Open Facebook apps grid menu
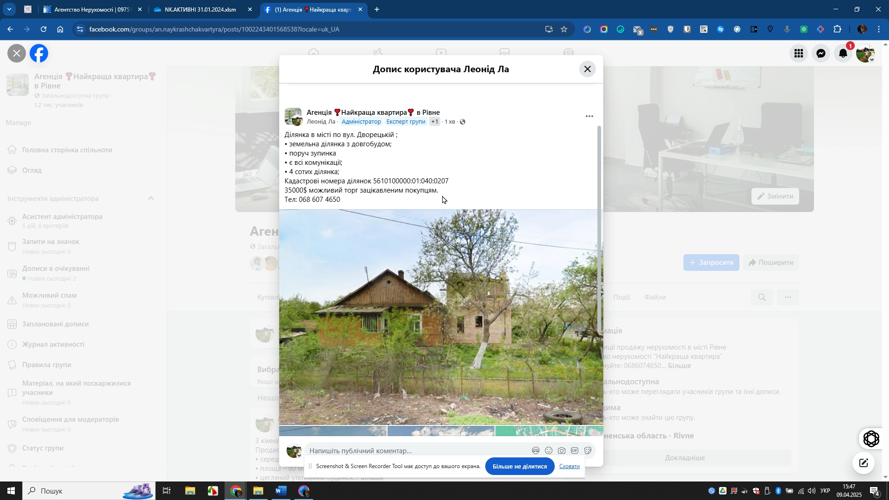This screenshot has width=889, height=500. point(799,54)
